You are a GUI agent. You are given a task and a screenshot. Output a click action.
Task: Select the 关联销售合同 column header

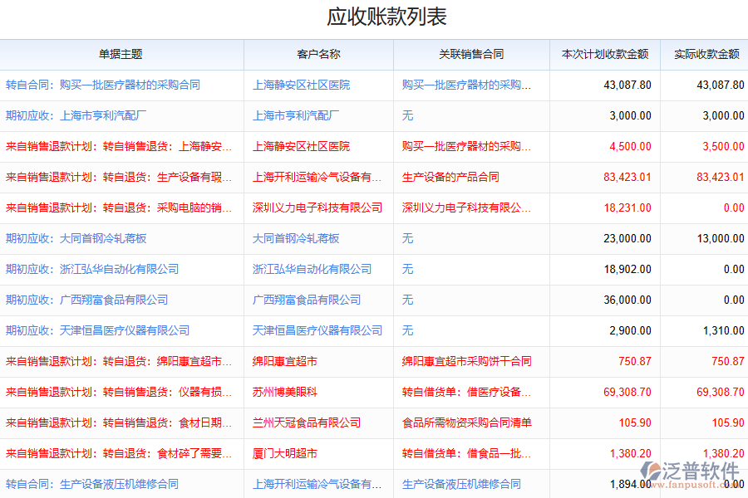coord(471,54)
